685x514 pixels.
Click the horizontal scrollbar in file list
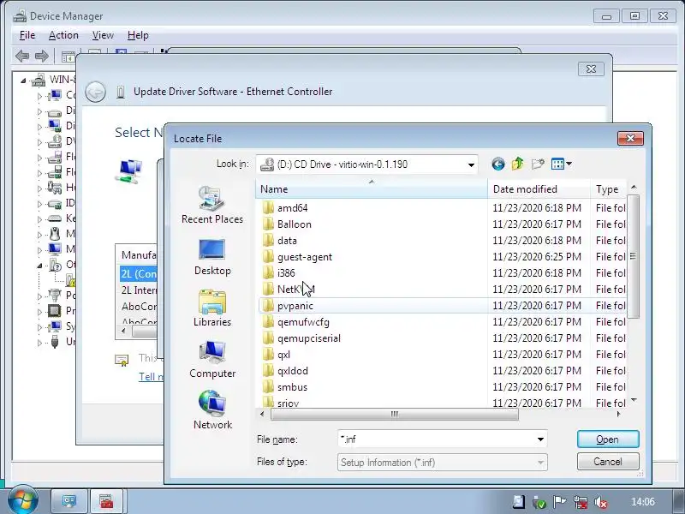(395, 414)
